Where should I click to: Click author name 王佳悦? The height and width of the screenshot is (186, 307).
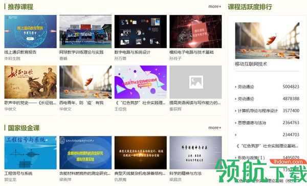pyautogui.click(x=120, y=109)
